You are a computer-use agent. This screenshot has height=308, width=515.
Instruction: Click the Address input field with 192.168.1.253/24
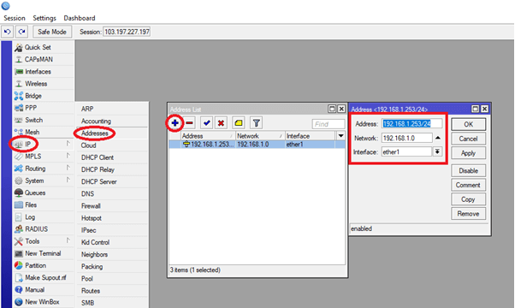pos(411,124)
